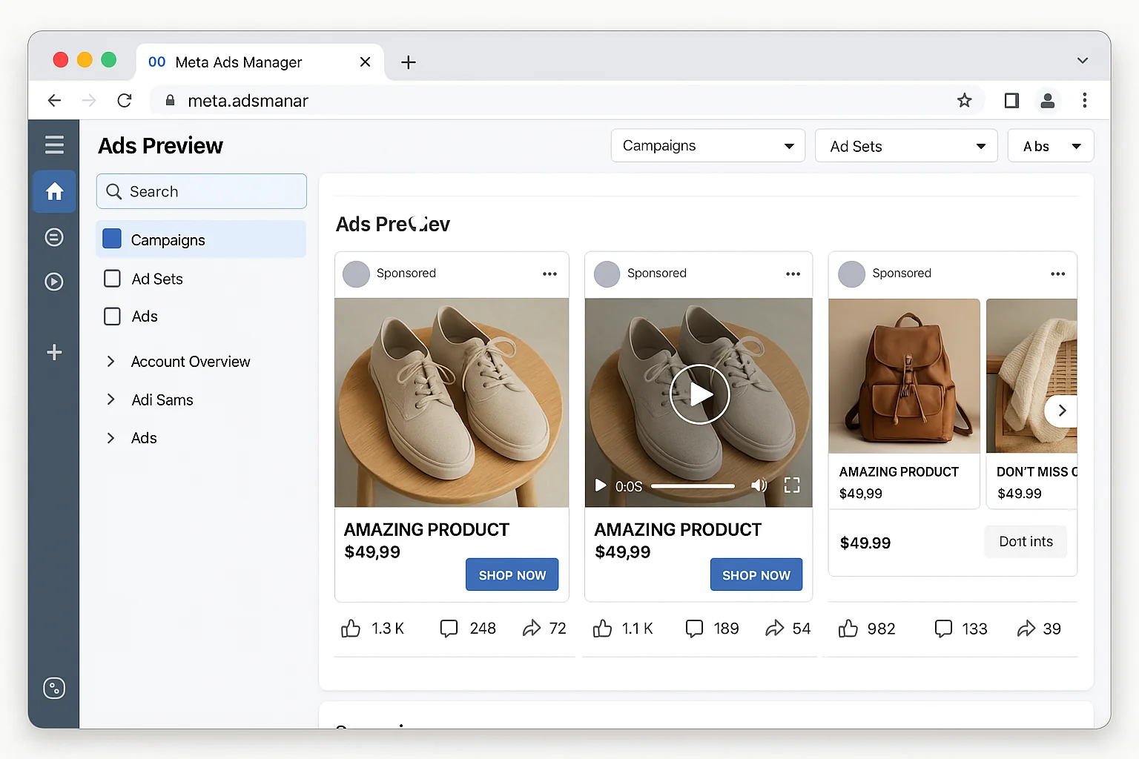Uncheck the Campaigns checkbox
The height and width of the screenshot is (759, 1139).
(112, 239)
